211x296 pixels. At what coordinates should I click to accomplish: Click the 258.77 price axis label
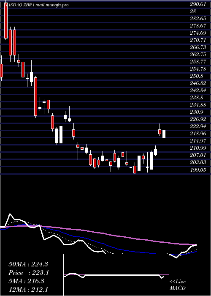(197, 62)
